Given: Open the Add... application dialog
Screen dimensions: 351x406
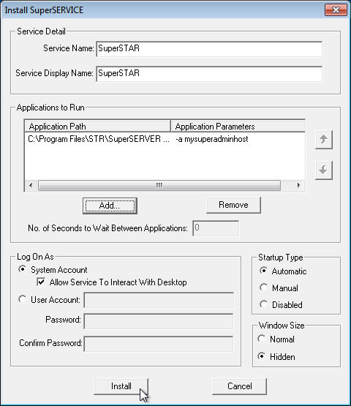Looking at the screenshot, I should coord(110,206).
